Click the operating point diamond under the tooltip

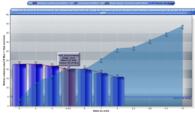pos(68,69)
